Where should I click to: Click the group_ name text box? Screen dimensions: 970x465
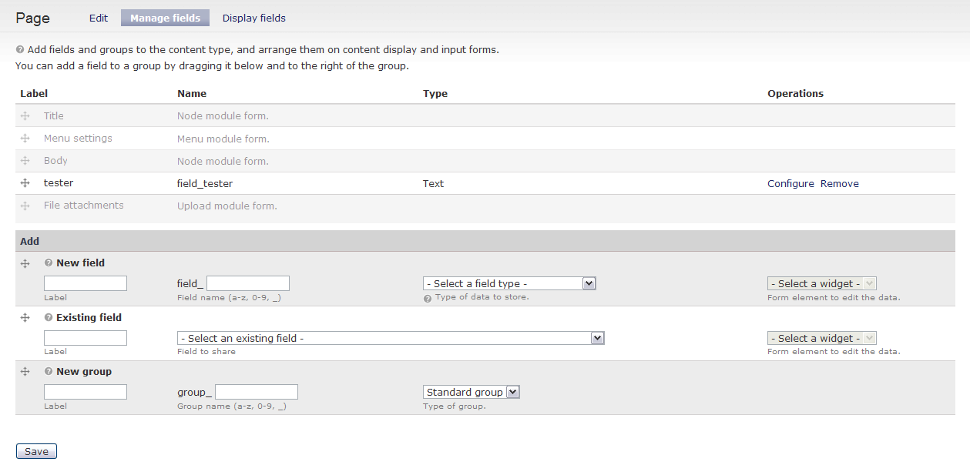pyautogui.click(x=257, y=392)
